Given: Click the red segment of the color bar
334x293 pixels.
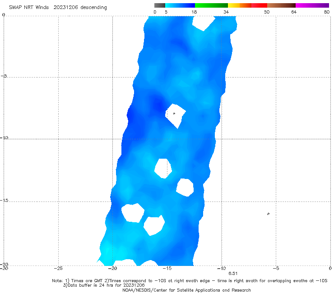Looking at the screenshot, I should point(259,5).
